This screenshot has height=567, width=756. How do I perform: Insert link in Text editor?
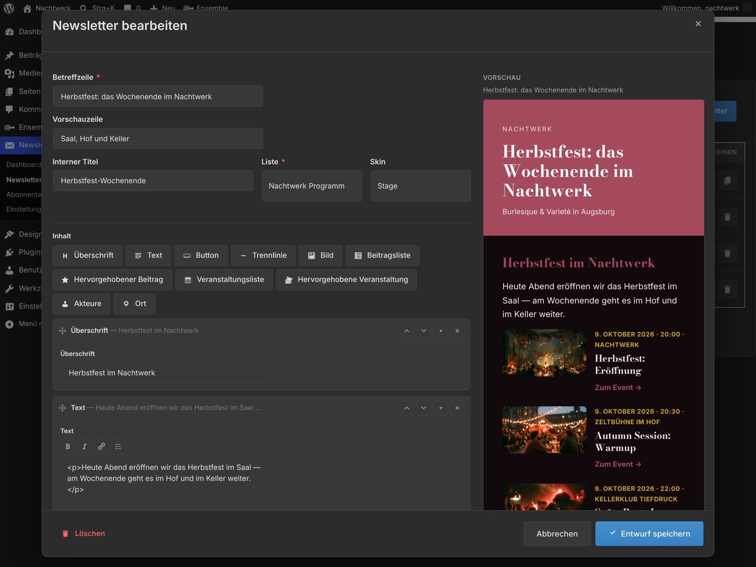coord(102,447)
